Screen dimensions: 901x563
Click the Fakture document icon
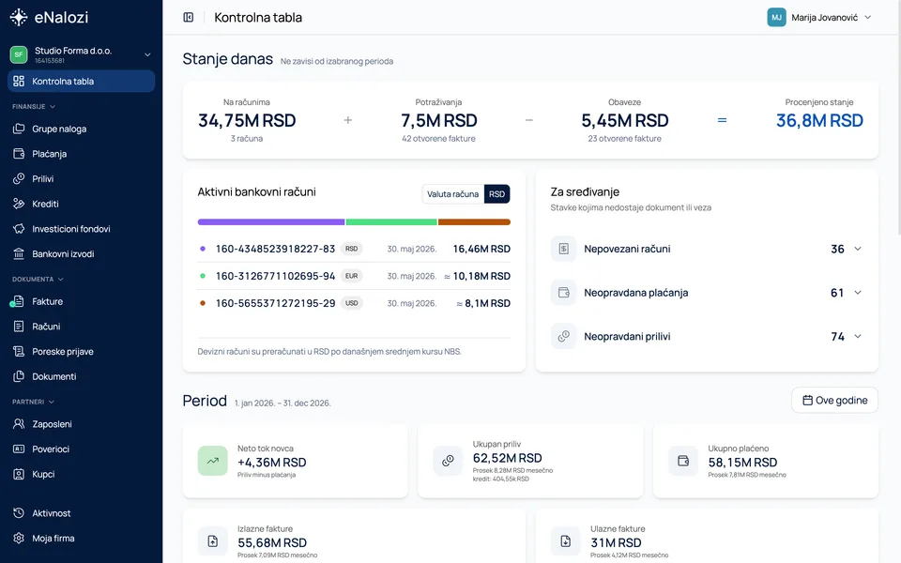(19, 301)
